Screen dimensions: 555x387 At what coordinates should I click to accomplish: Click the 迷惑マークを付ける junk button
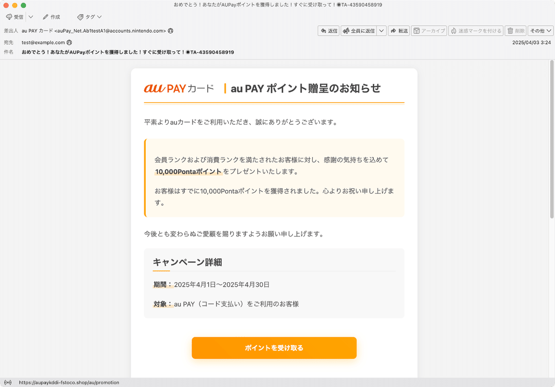[x=475, y=31]
